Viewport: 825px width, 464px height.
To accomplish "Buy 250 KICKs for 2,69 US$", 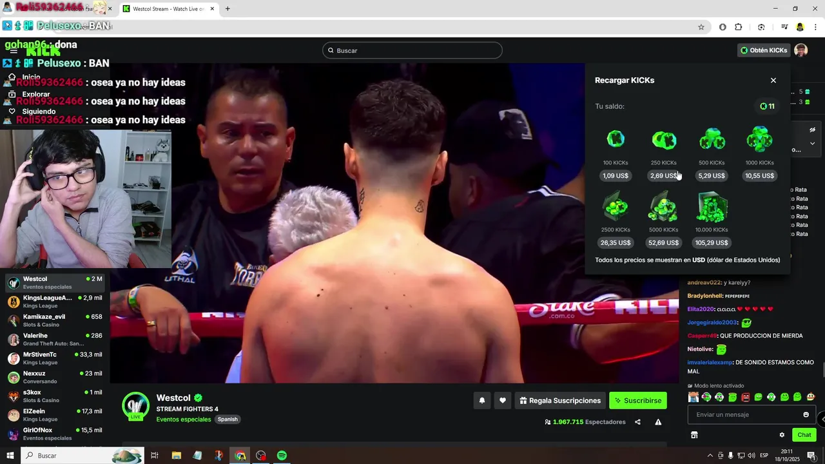I will tap(664, 176).
